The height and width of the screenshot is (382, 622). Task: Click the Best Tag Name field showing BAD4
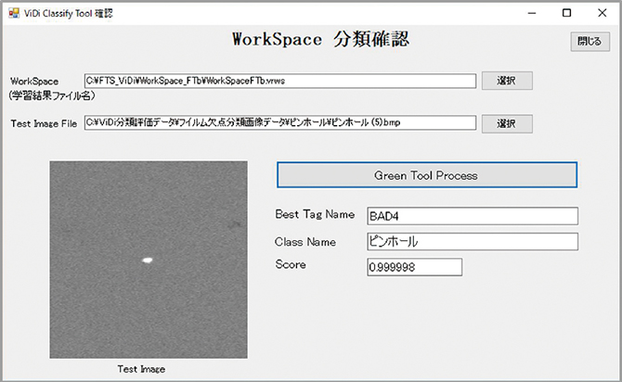click(x=473, y=216)
